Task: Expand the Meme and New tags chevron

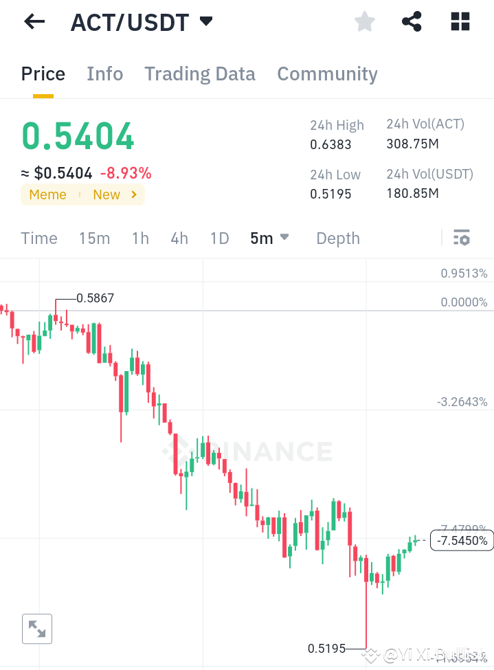Action: click(134, 194)
